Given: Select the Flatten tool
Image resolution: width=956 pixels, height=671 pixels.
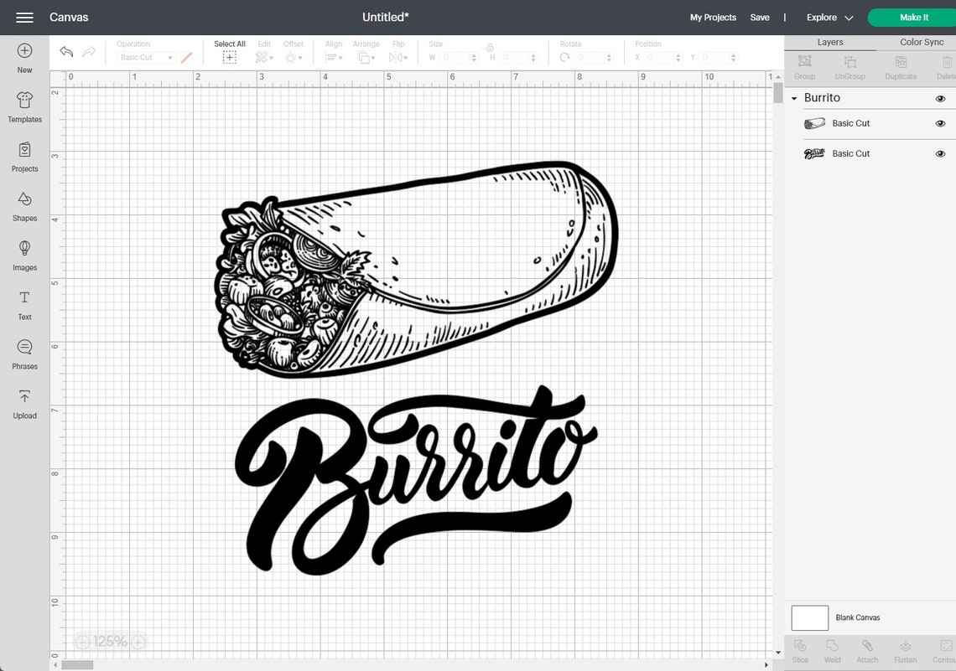Looking at the screenshot, I should click(x=905, y=649).
